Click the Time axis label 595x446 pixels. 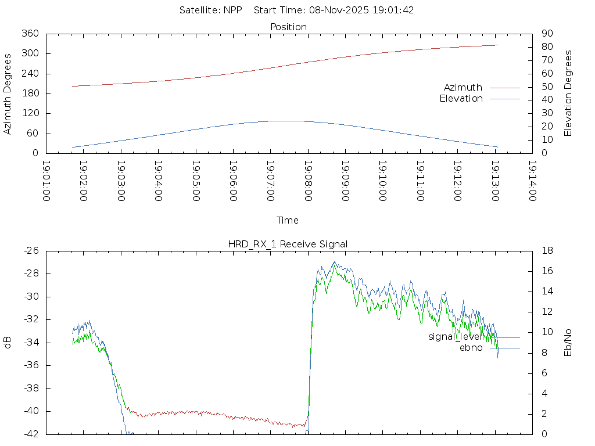288,220
